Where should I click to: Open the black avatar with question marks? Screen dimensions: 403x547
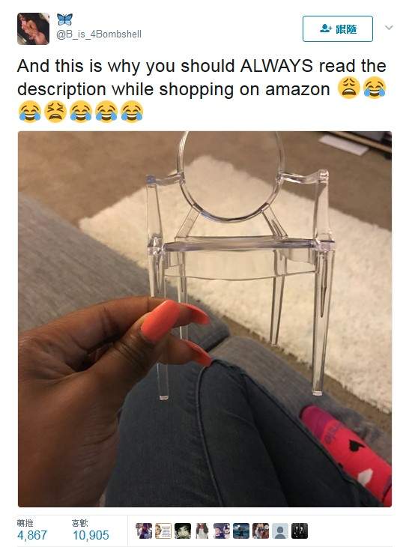tap(300, 531)
